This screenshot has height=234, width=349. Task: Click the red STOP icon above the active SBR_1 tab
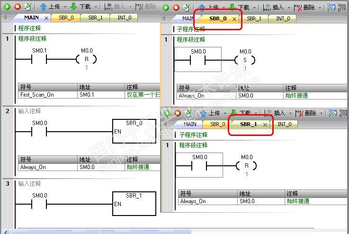[178, 113]
